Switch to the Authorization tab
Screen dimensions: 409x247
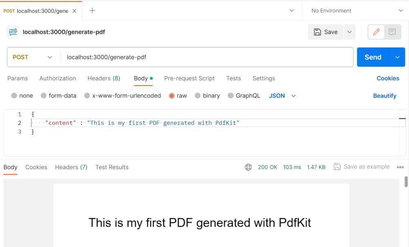pyautogui.click(x=58, y=78)
